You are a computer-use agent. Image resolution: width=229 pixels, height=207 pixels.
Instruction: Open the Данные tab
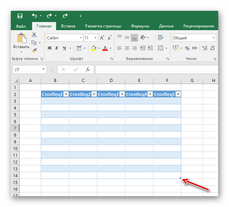166,26
